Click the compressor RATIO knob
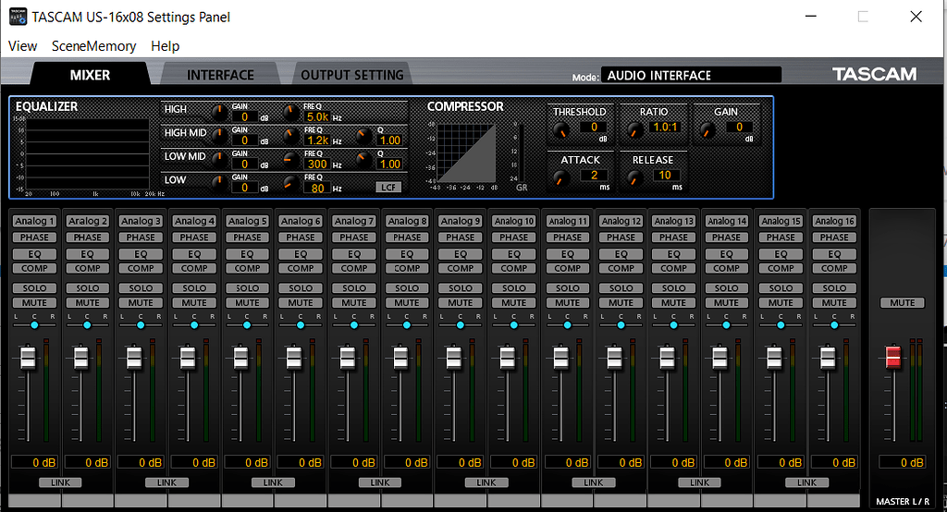 [x=634, y=129]
